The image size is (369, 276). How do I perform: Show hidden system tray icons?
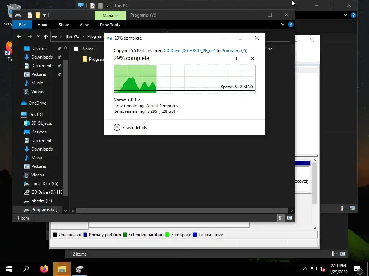click(305, 269)
